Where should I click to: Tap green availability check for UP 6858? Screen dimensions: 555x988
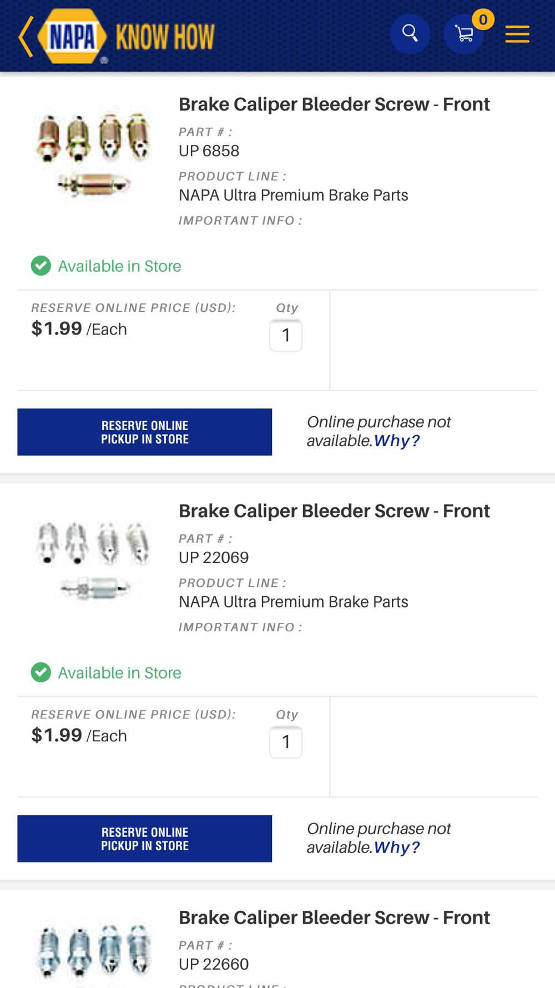41,266
